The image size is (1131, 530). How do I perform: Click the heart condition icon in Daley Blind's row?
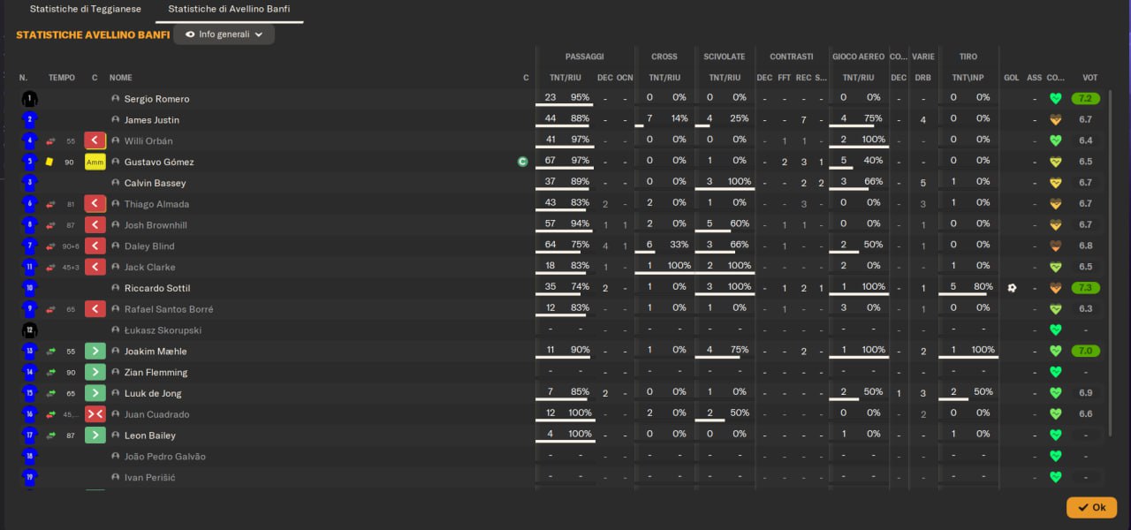(1055, 246)
